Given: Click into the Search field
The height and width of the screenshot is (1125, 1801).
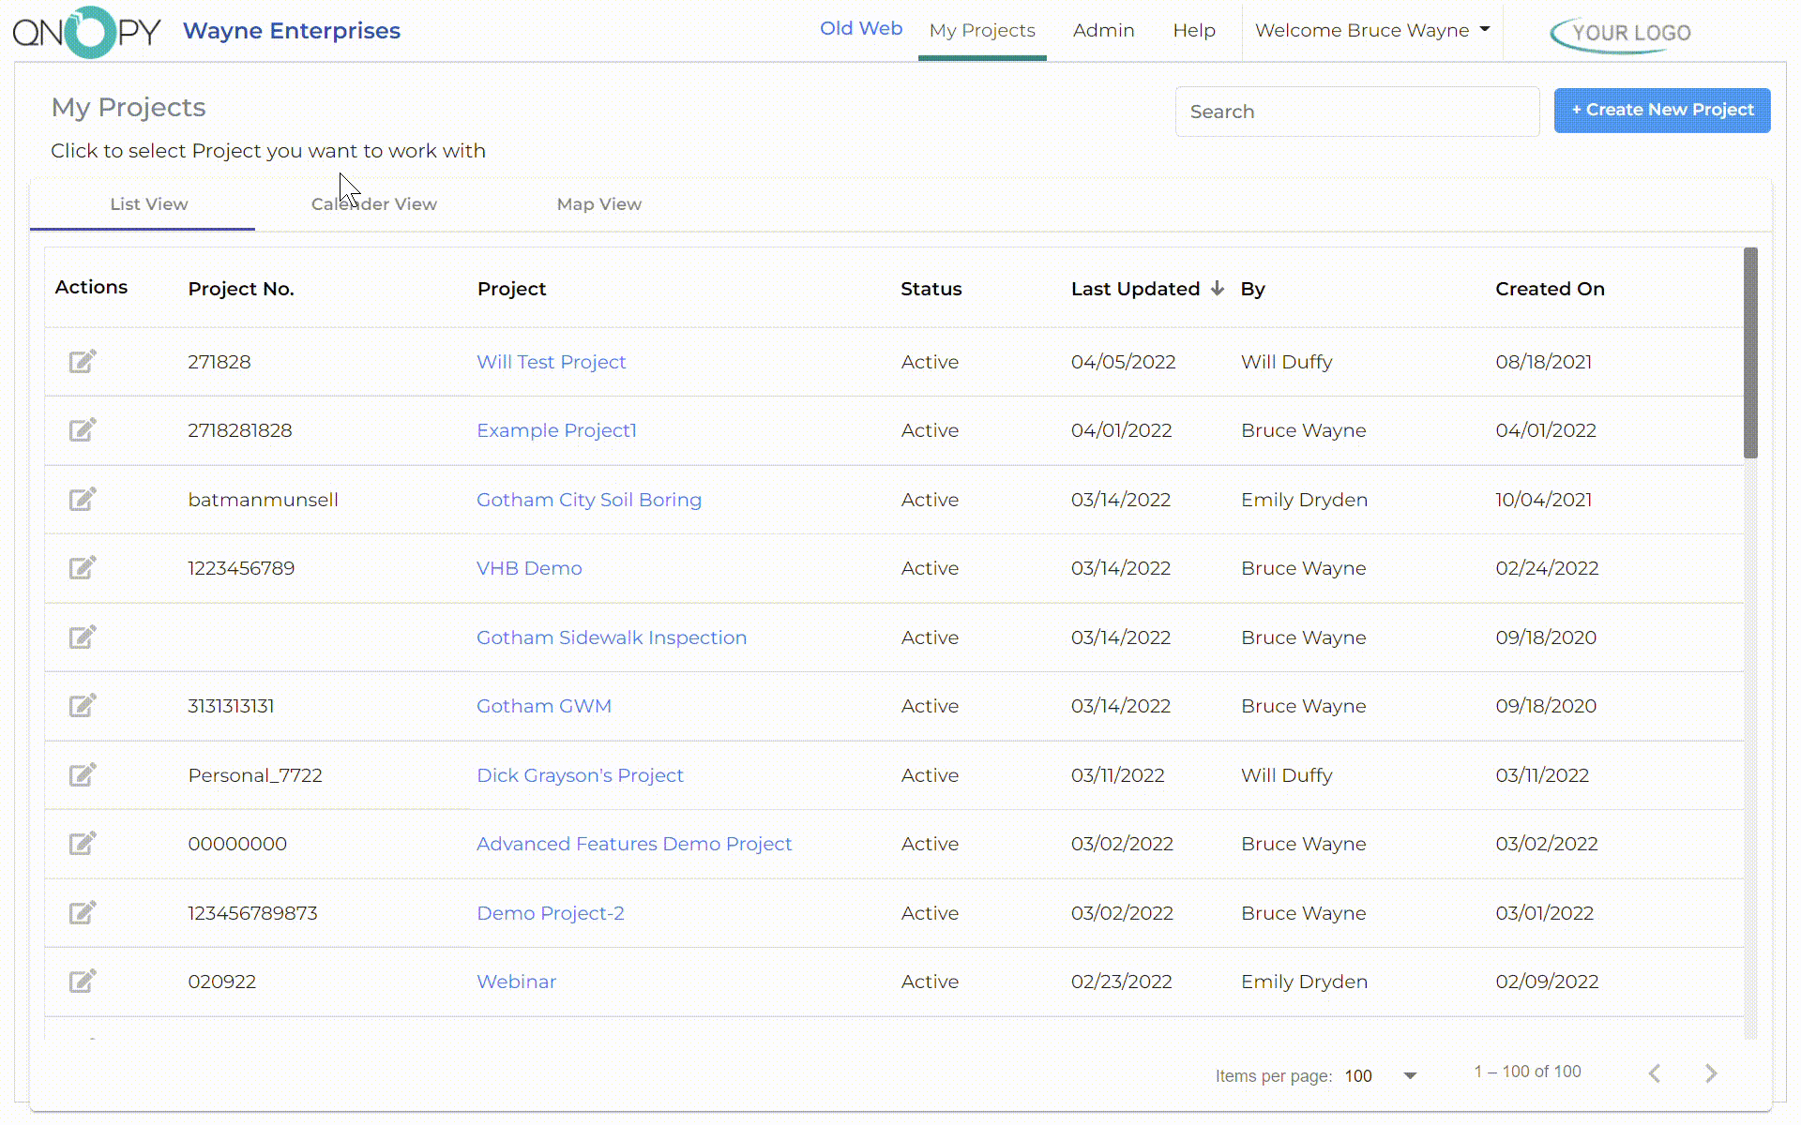Looking at the screenshot, I should (x=1357, y=112).
